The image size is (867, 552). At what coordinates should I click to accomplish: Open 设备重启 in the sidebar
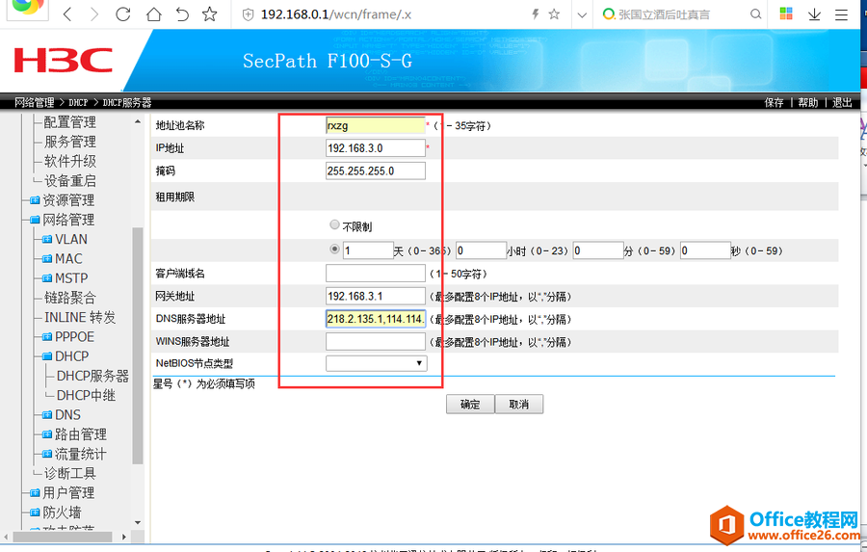pos(69,181)
